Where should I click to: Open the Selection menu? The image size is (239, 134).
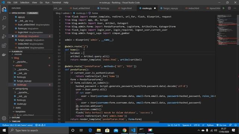pos(25,3)
